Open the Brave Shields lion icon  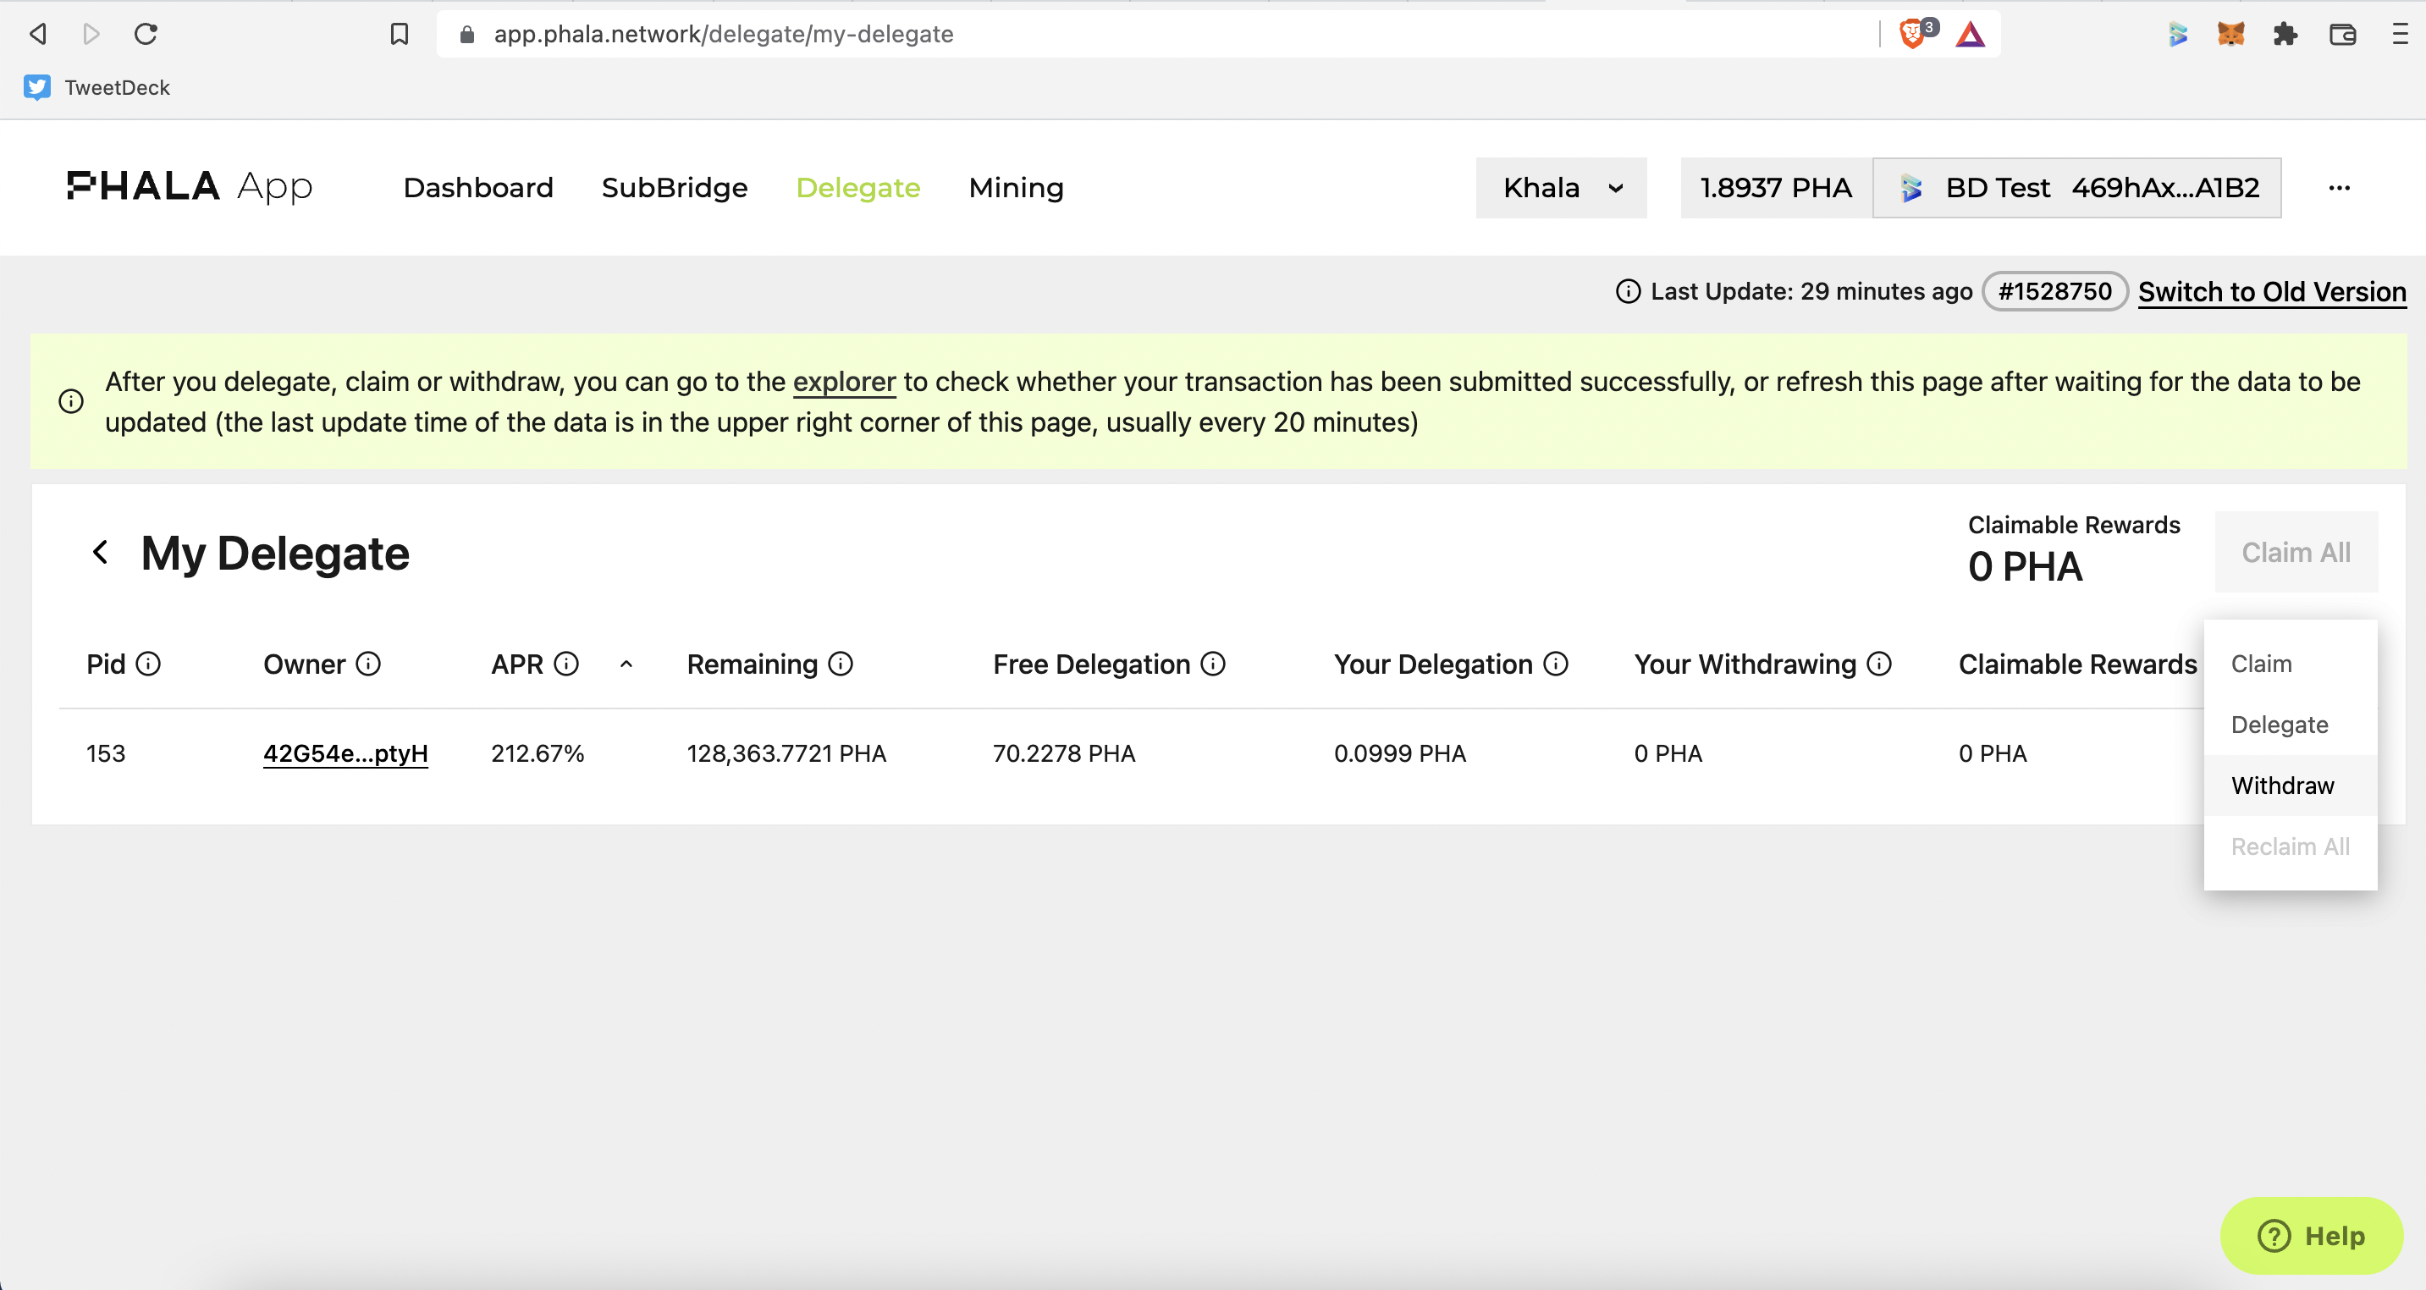pyautogui.click(x=1912, y=35)
